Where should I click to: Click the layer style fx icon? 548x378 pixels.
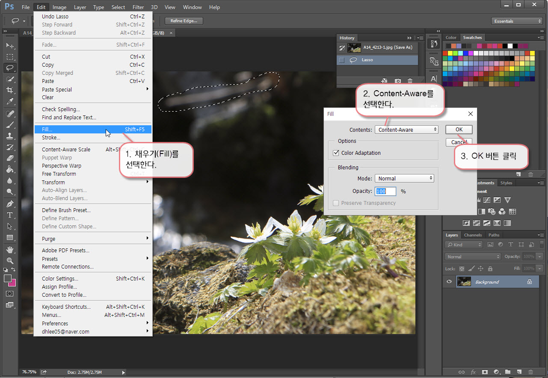click(x=473, y=372)
